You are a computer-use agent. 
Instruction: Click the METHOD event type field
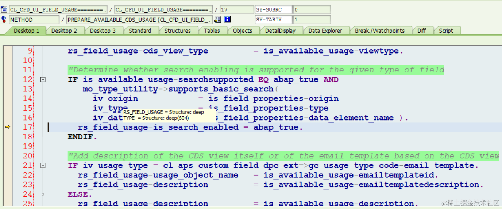click(34, 20)
